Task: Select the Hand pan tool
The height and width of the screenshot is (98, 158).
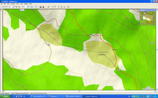Action: coord(55,7)
